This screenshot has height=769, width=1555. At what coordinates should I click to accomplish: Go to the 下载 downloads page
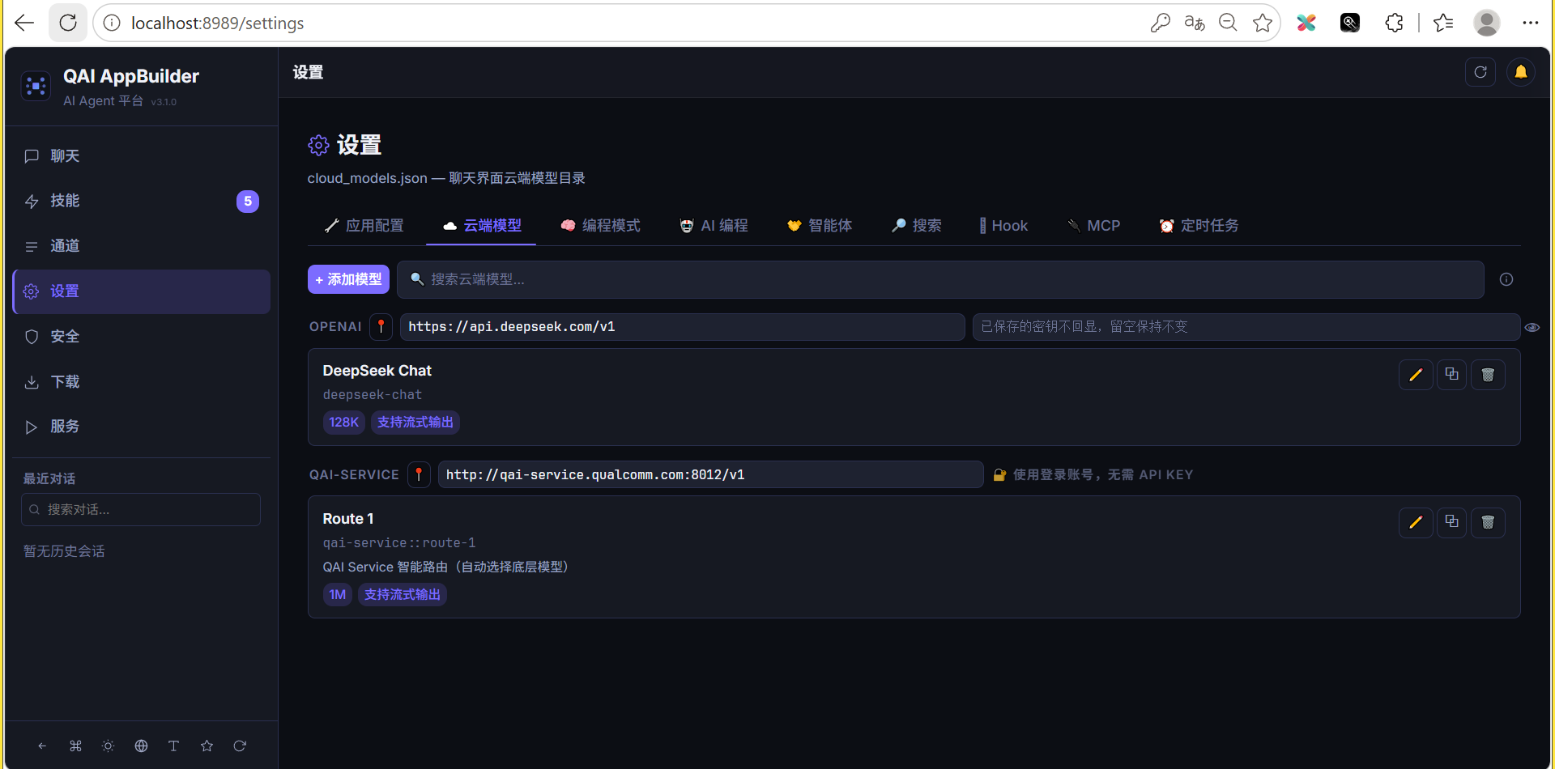click(142, 382)
